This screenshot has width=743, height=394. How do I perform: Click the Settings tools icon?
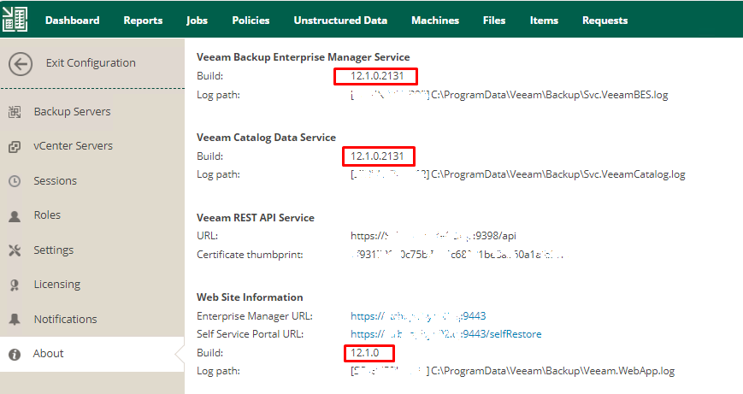coord(15,250)
